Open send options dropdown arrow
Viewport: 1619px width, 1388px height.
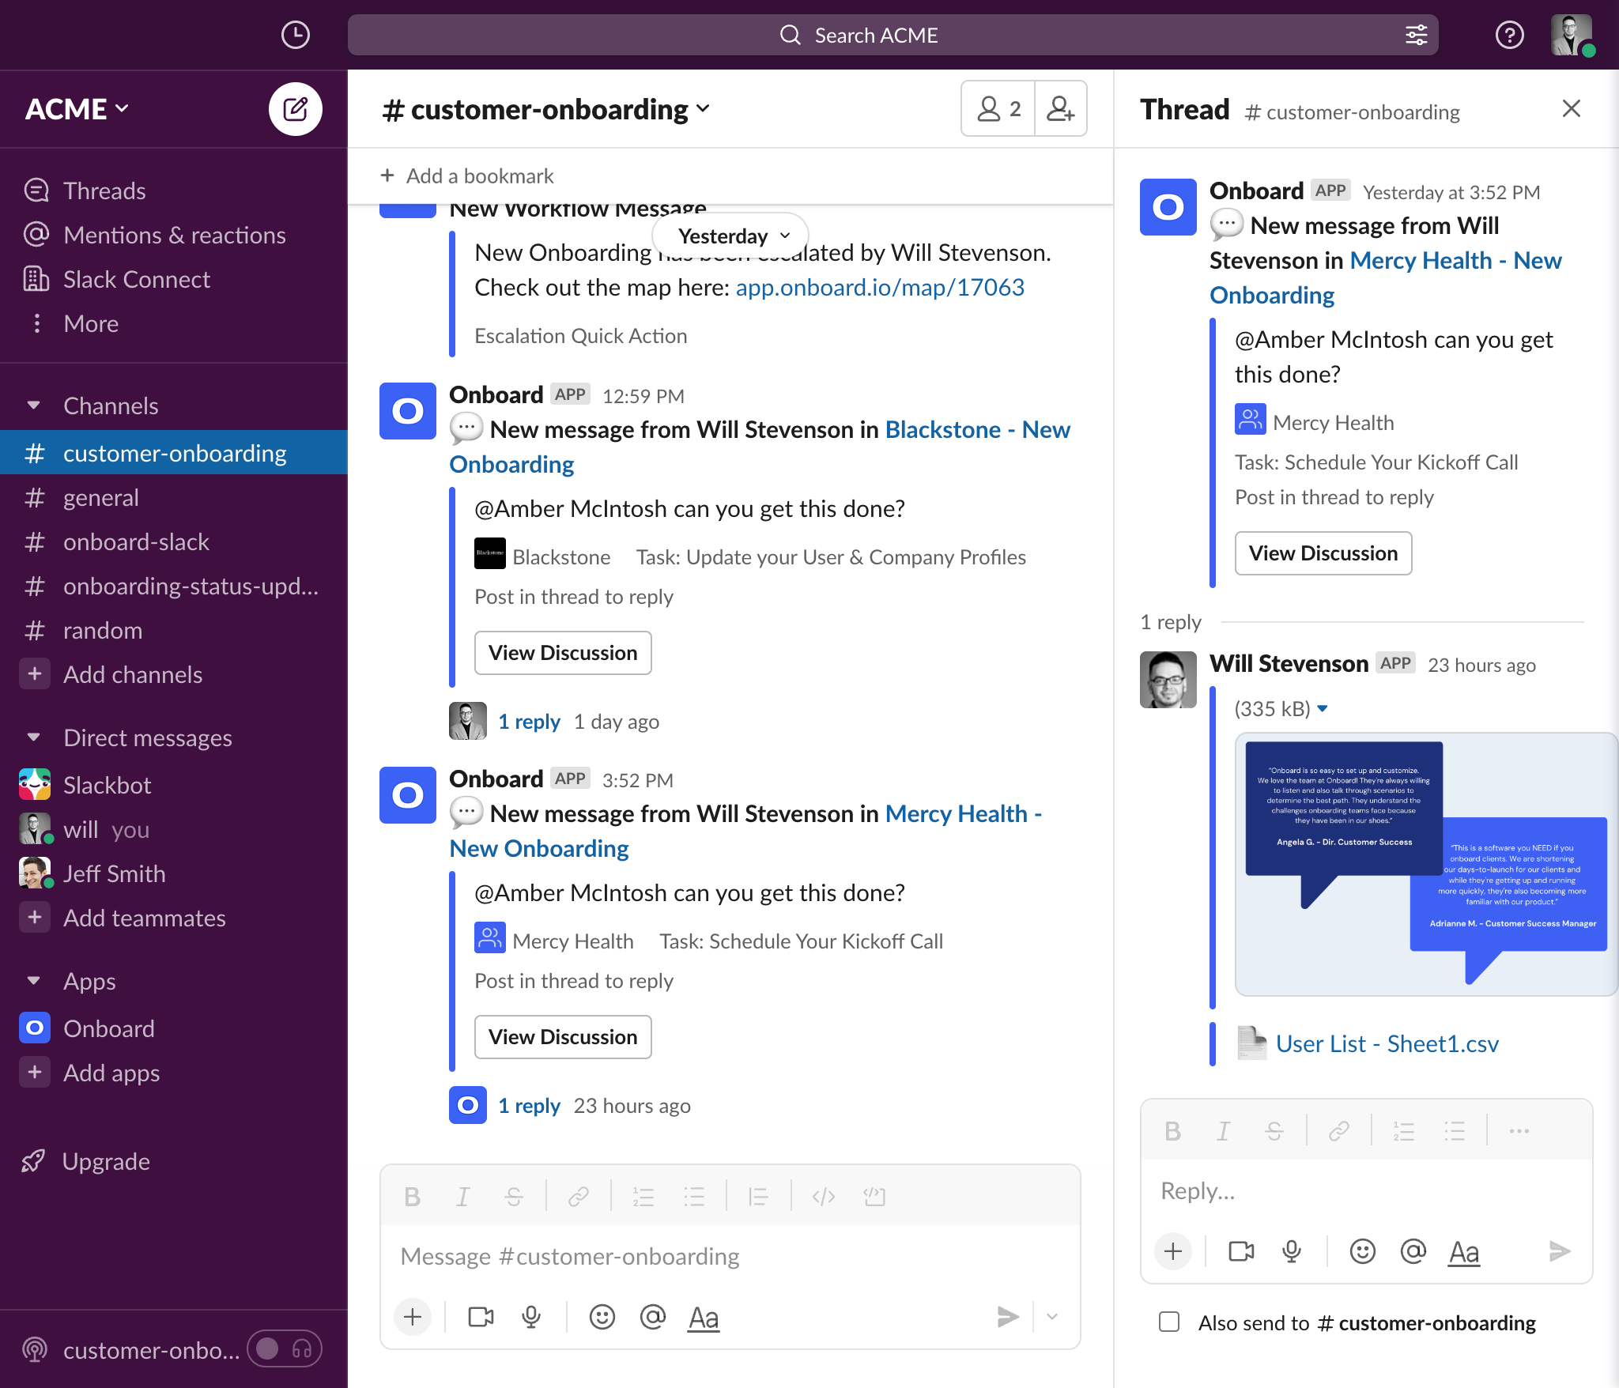pyautogui.click(x=1052, y=1317)
